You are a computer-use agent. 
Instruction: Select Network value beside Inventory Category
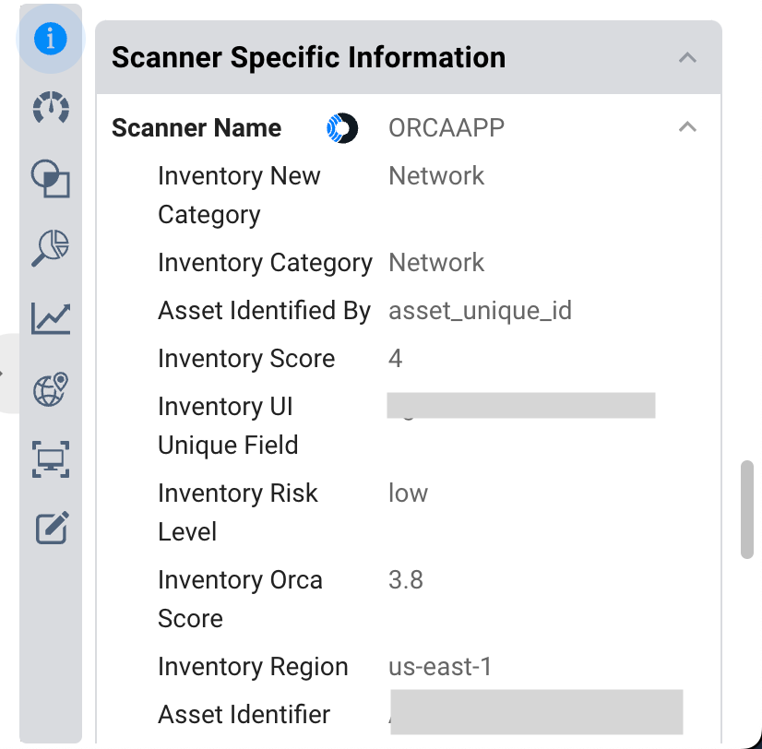pos(436,263)
